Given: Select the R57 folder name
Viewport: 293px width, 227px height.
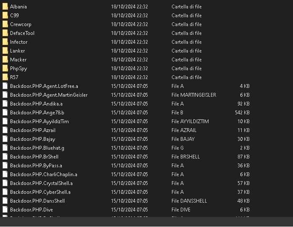Looking at the screenshot, I should pos(14,77).
